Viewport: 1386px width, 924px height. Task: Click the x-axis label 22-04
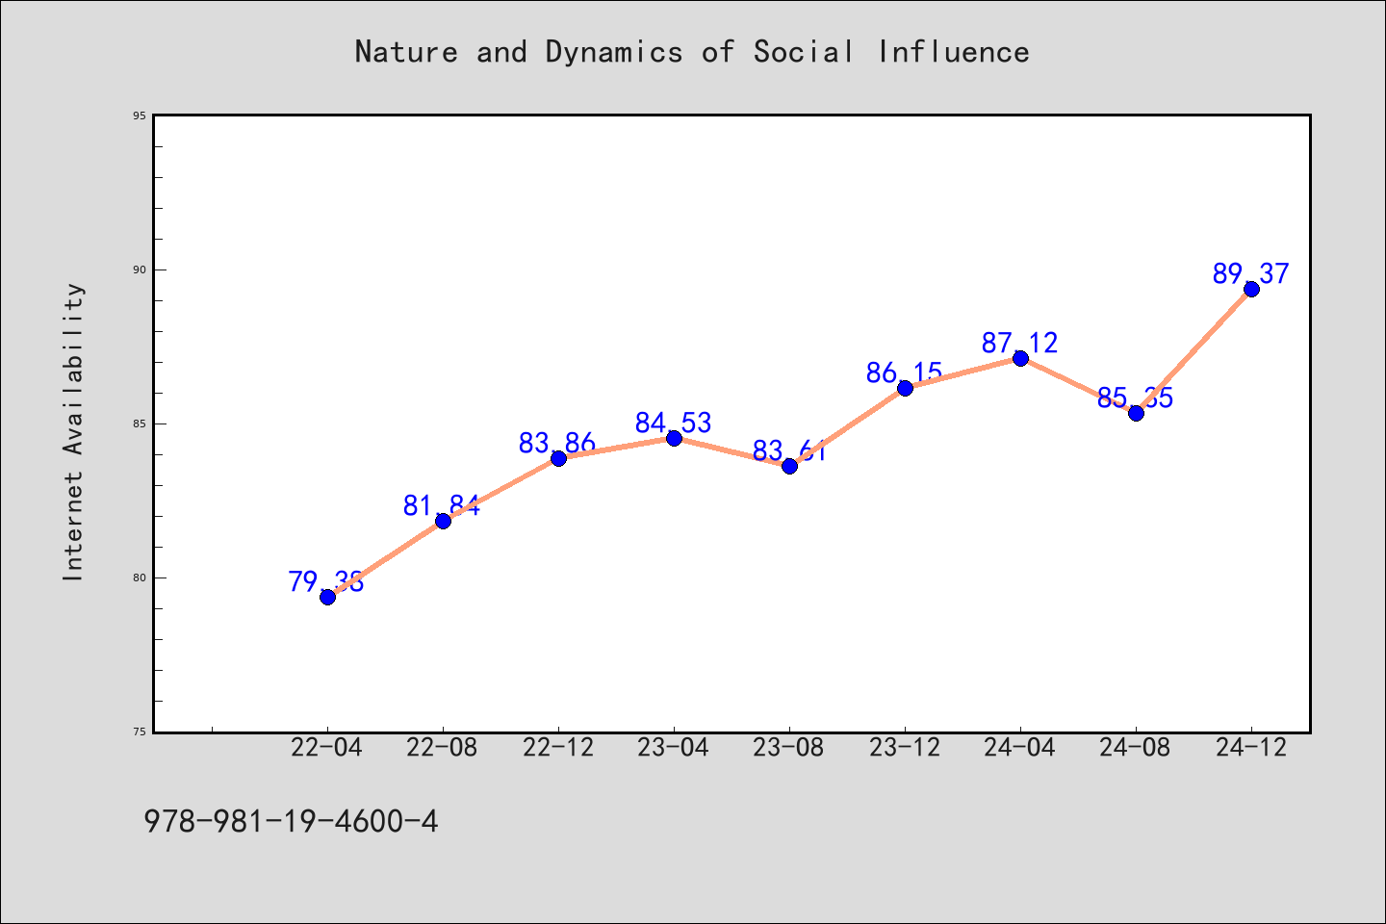(327, 748)
